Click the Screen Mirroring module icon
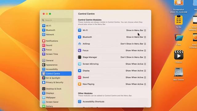The width and height of the screenshot is (197, 111). (79, 64)
